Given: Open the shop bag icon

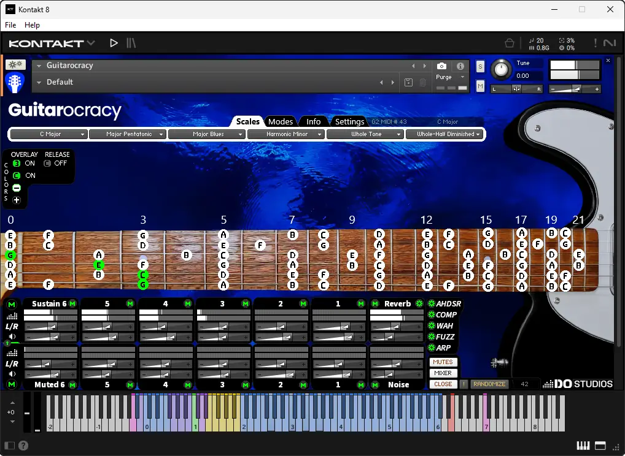Looking at the screenshot, I should 510,43.
